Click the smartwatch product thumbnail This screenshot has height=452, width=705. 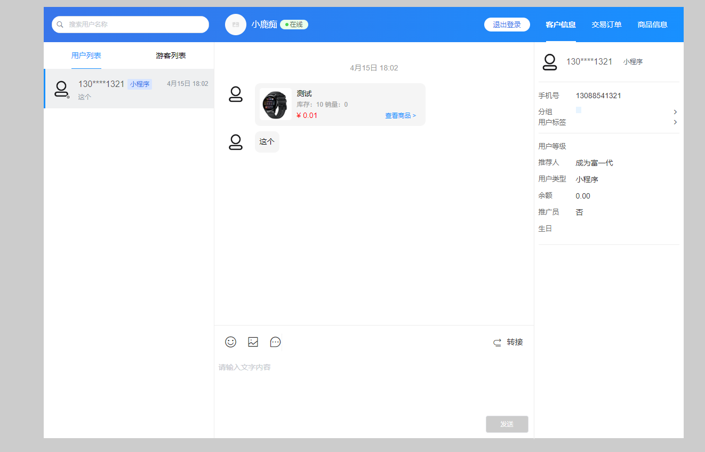(x=275, y=104)
